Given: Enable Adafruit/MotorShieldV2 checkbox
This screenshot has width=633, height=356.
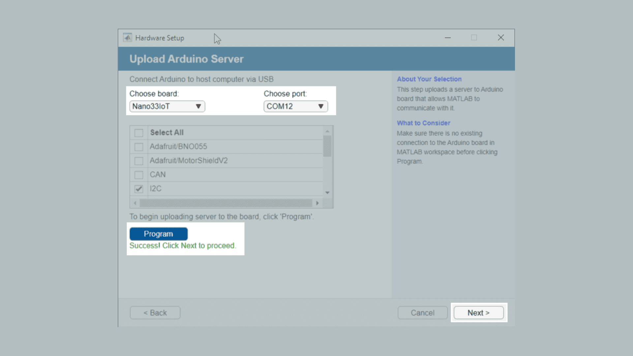Looking at the screenshot, I should point(139,161).
